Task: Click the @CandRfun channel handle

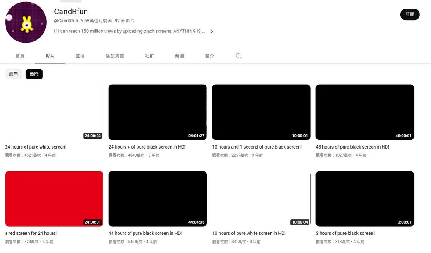Action: click(x=65, y=20)
